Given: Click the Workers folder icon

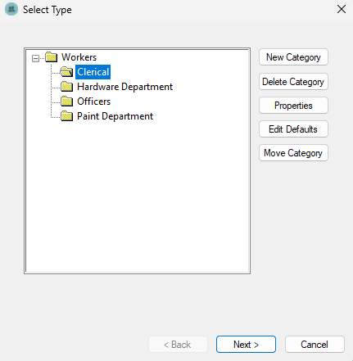Looking at the screenshot, I should point(51,57).
